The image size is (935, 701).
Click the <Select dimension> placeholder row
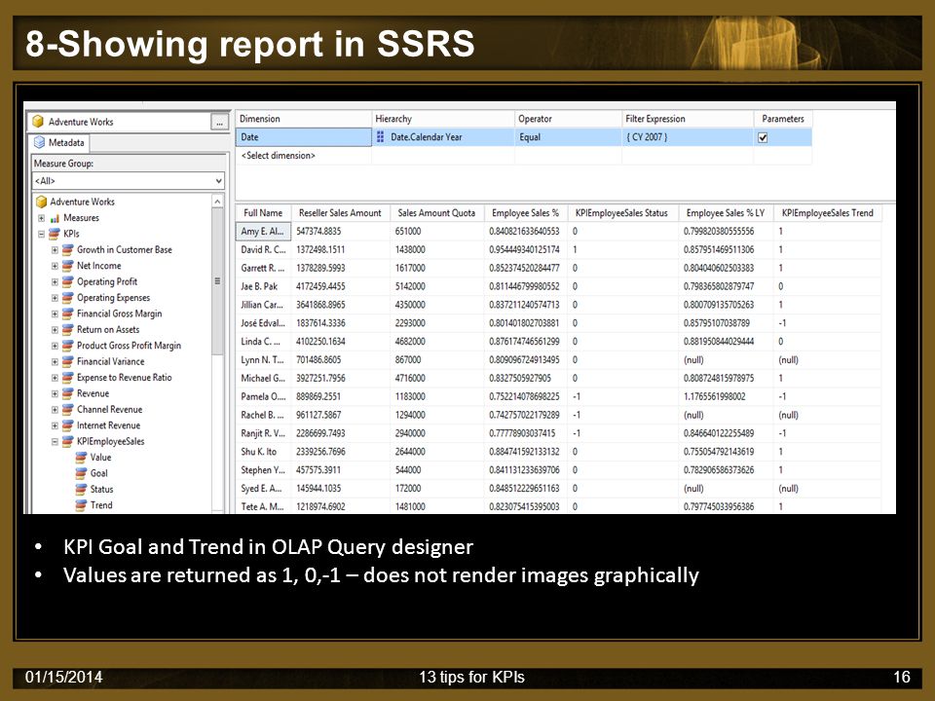click(278, 156)
